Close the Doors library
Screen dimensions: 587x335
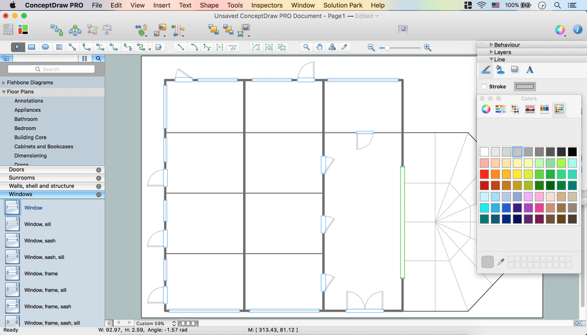tap(99, 170)
